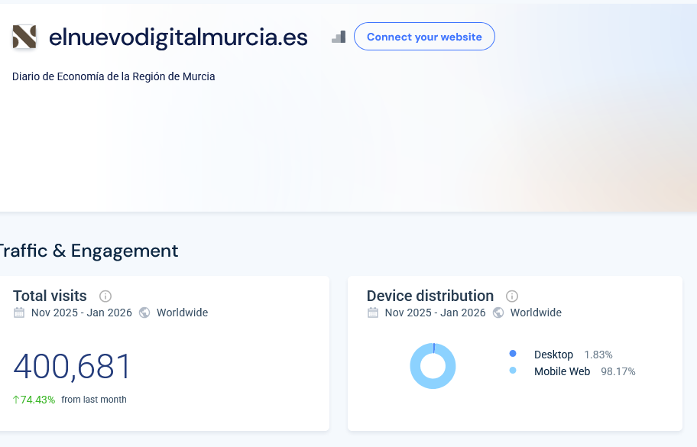Select the Desktop legend color dot
The height and width of the screenshot is (447, 697).
513,354
